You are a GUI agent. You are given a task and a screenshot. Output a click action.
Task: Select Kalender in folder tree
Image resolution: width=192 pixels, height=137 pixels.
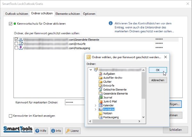(108, 105)
